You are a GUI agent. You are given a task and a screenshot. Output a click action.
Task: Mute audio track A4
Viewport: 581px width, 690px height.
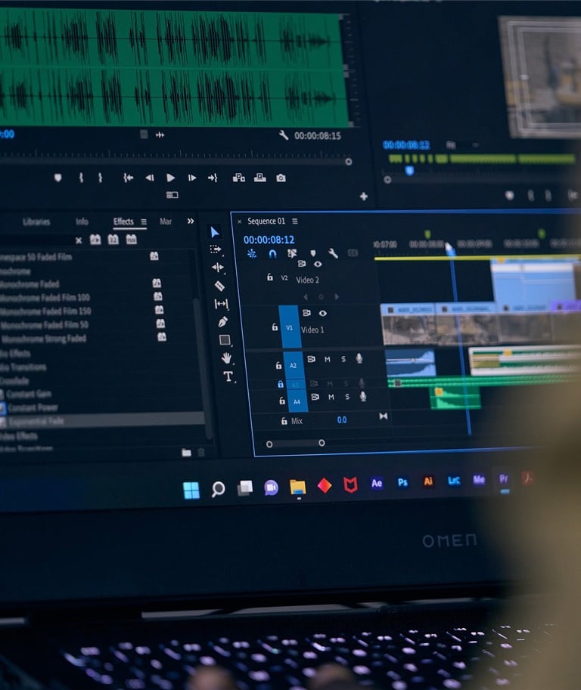coord(331,397)
